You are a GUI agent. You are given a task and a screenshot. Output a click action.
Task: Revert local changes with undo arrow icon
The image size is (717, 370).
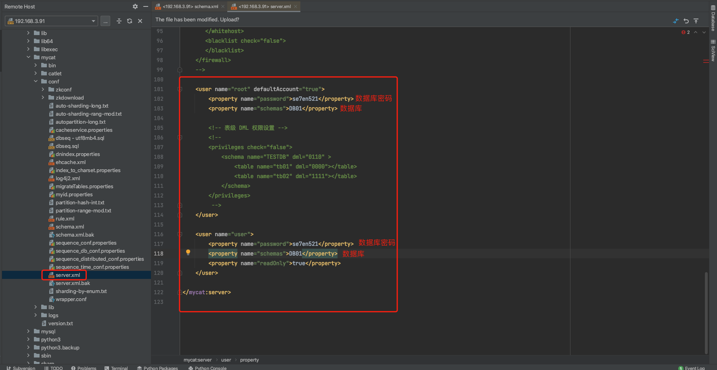(x=686, y=21)
